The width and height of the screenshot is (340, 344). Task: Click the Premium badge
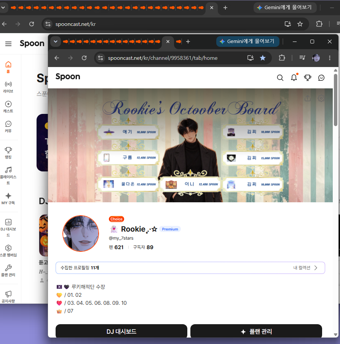click(170, 229)
